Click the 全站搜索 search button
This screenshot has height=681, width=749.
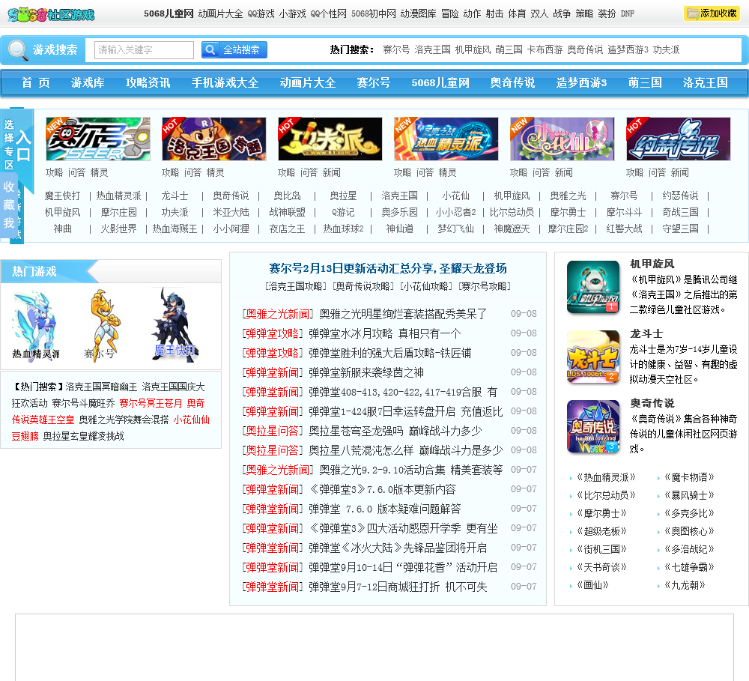tap(234, 49)
